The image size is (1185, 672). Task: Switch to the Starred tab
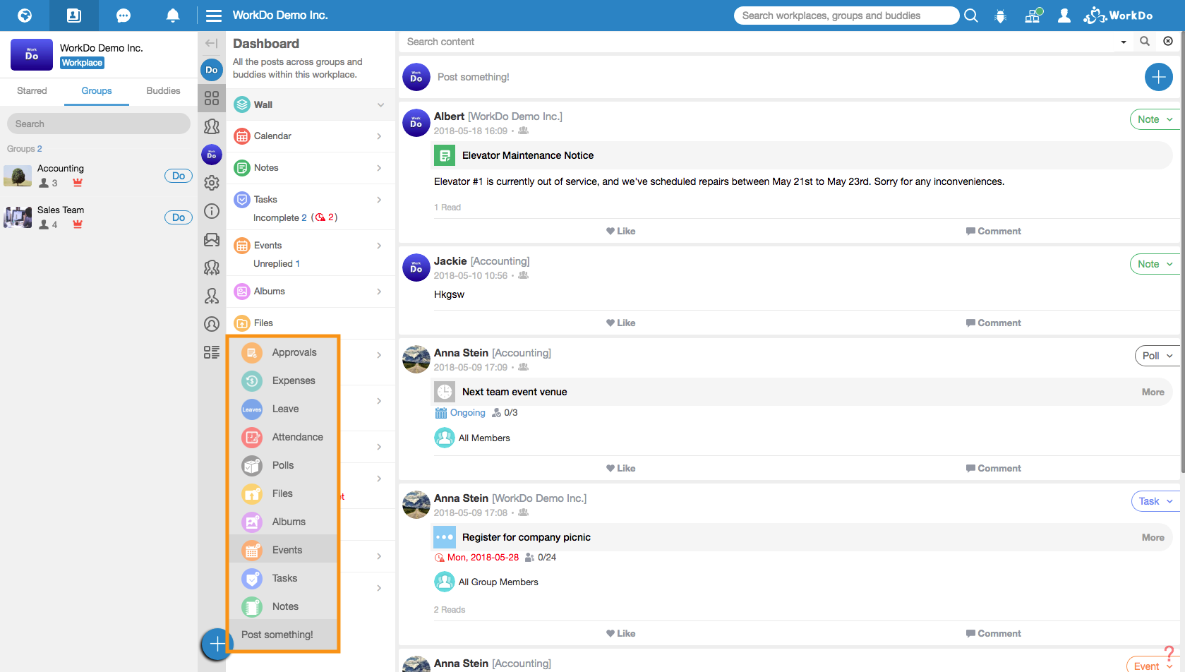(32, 91)
